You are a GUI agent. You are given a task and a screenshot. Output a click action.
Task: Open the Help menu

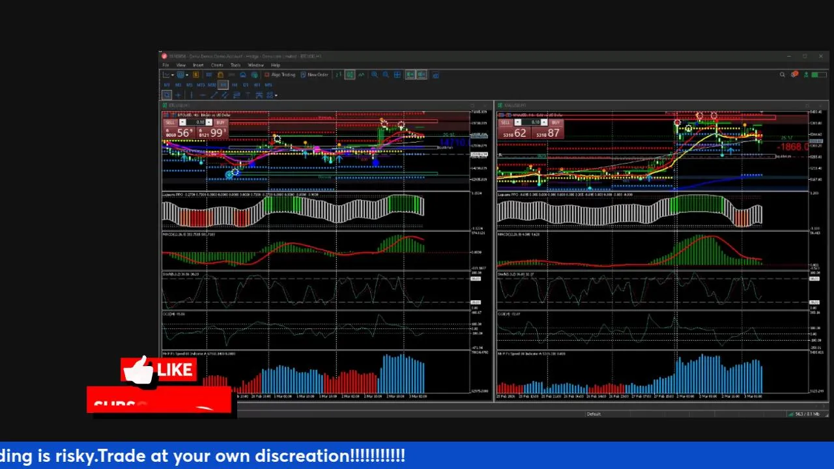coord(276,65)
